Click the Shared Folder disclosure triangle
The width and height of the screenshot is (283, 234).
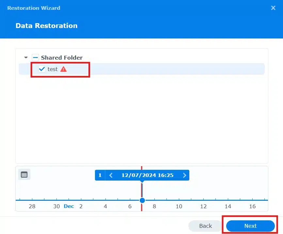pos(26,57)
